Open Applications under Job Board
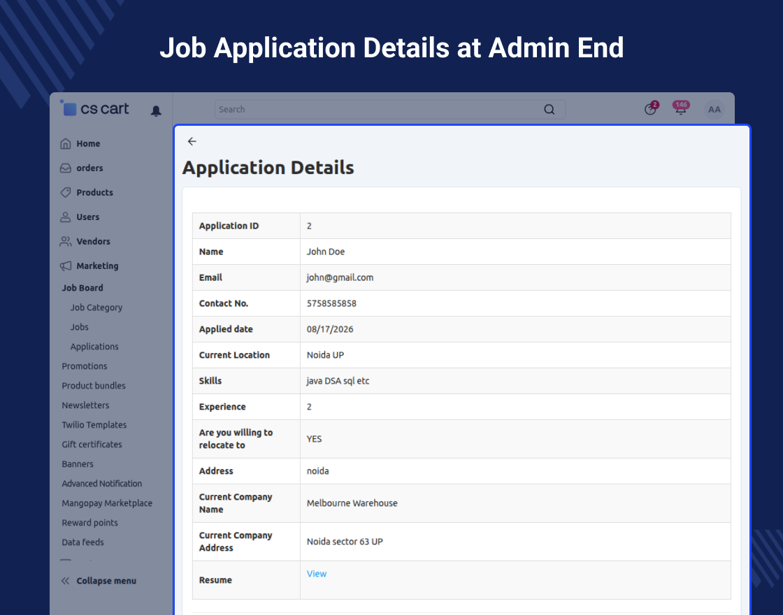Viewport: 783px width, 615px height. pyautogui.click(x=94, y=347)
